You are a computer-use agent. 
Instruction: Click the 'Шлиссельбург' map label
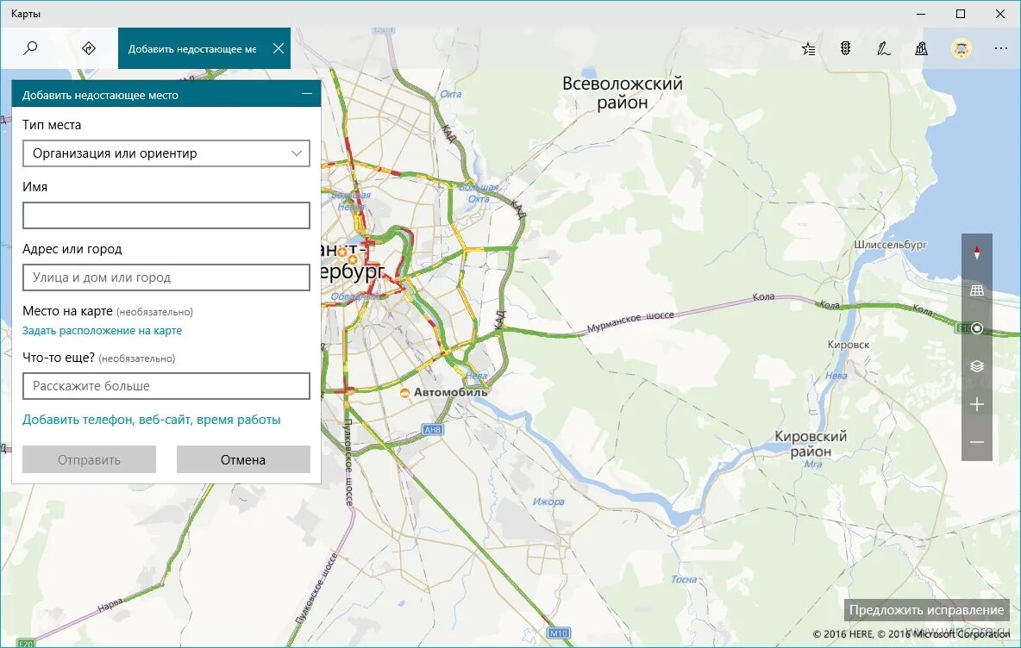click(890, 245)
